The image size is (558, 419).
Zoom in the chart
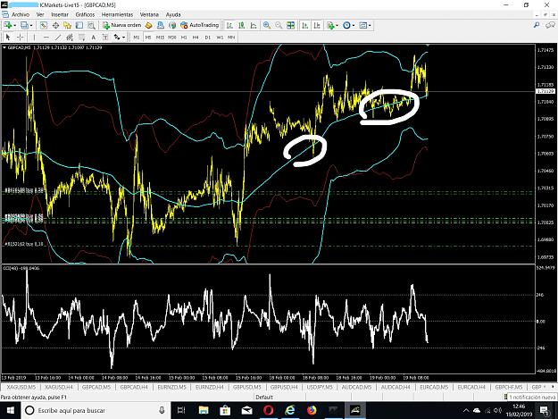pos(267,25)
